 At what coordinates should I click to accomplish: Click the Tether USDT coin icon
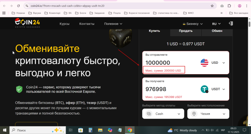coord(204,89)
